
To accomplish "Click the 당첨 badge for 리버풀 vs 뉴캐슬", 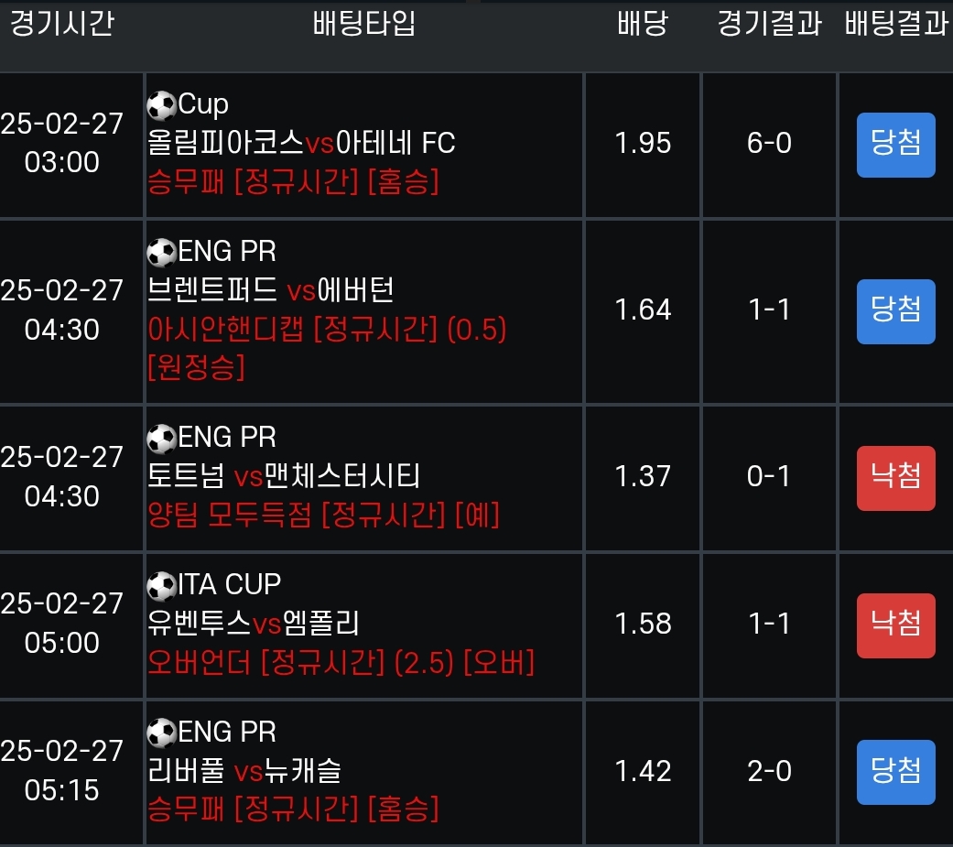I will tap(895, 772).
